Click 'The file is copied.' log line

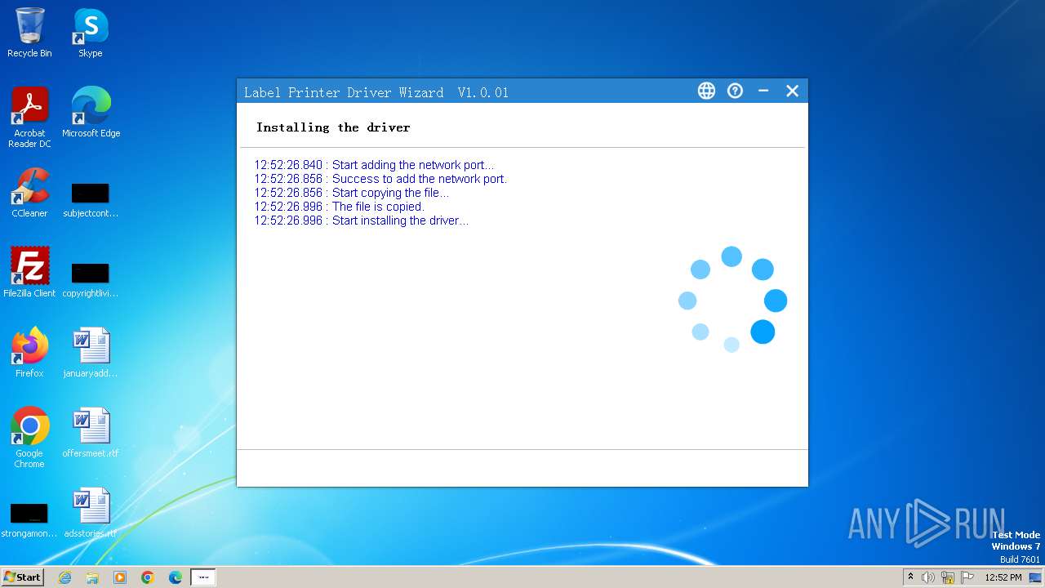click(339, 207)
